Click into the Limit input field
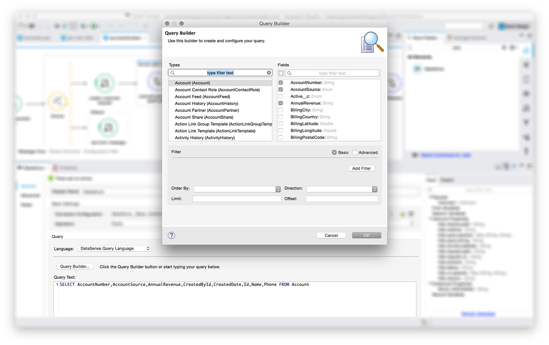This screenshot has height=345, width=549. pos(237,199)
